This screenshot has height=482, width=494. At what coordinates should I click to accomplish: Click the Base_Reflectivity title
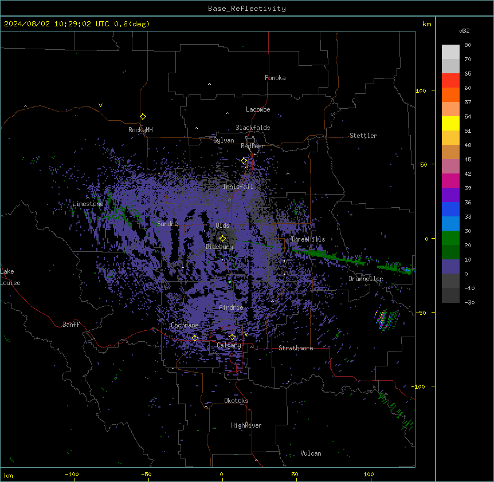247,9
